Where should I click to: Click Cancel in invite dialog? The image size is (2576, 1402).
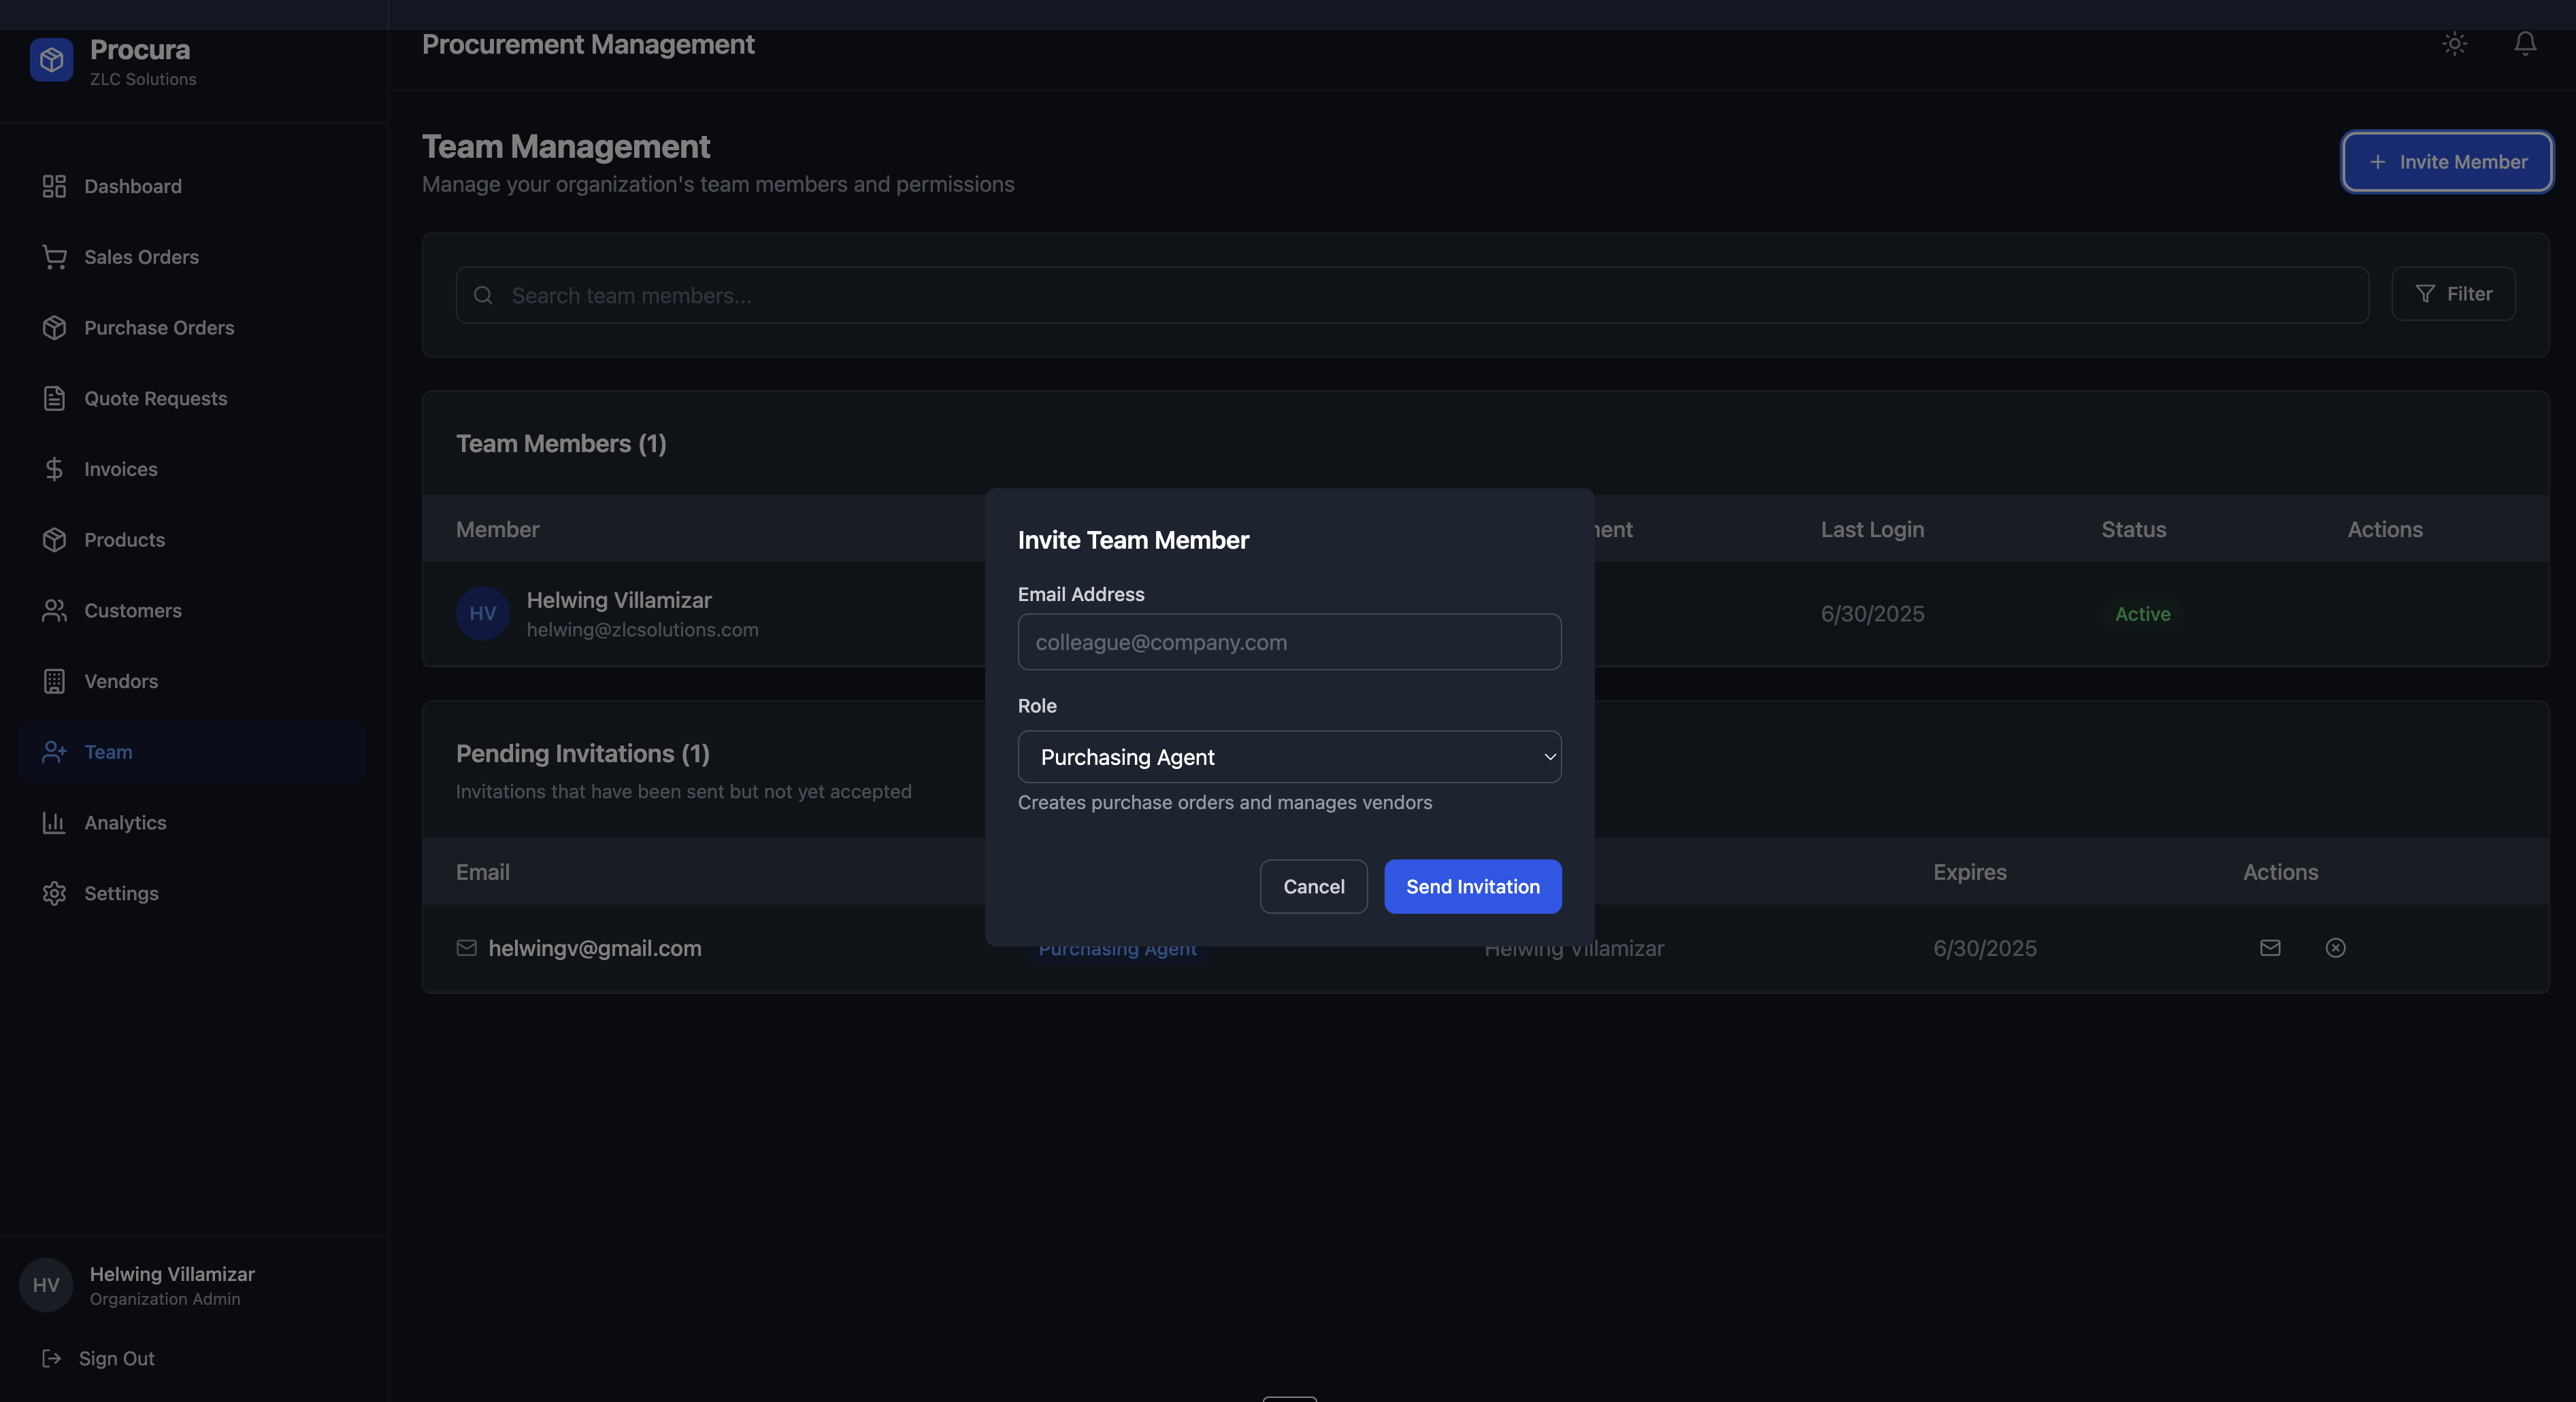click(1313, 887)
